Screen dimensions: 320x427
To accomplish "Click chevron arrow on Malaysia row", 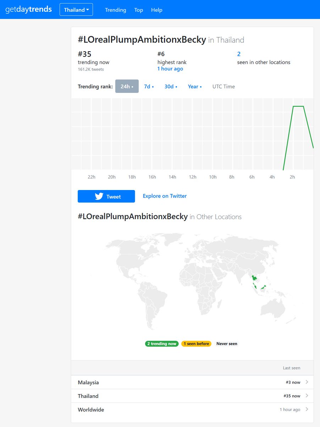I will tap(307, 382).
